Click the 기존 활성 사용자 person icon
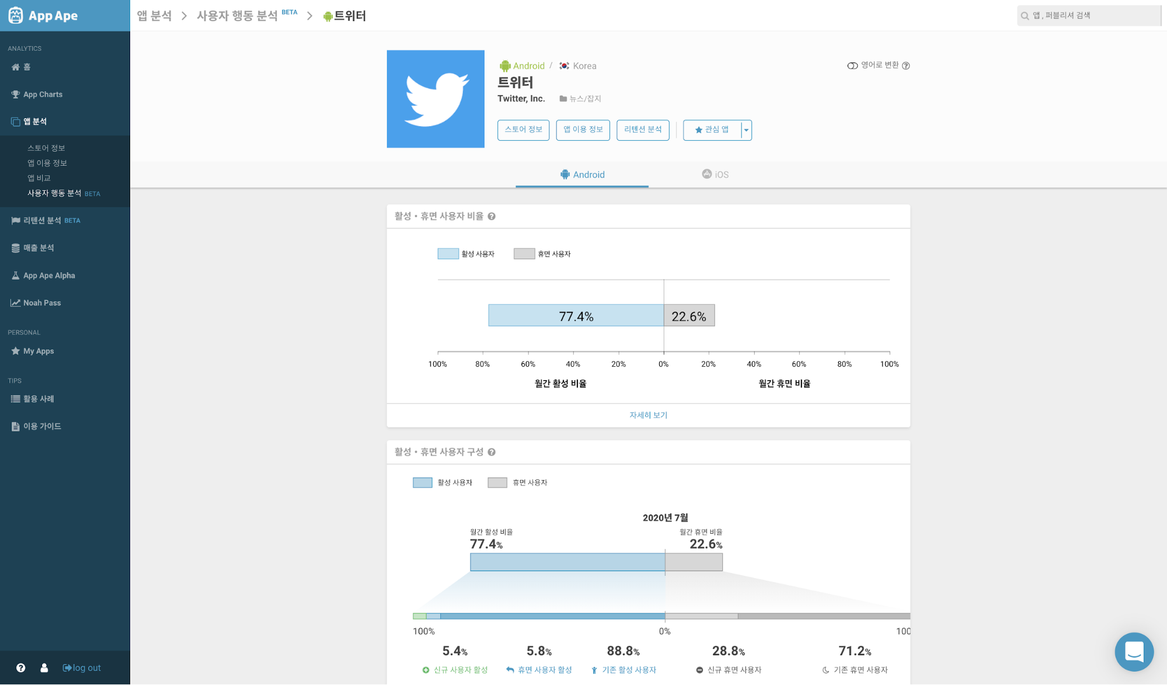The width and height of the screenshot is (1167, 685). (x=594, y=670)
